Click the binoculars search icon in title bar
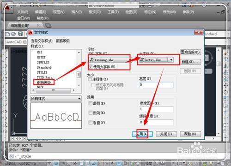231x166 pixels. coord(143,6)
